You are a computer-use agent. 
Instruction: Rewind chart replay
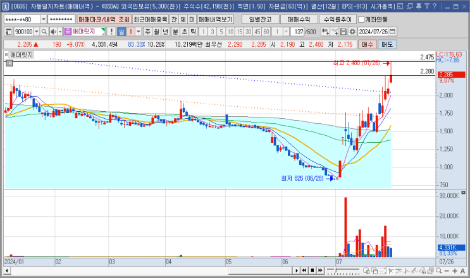pyautogui.click(x=304, y=270)
